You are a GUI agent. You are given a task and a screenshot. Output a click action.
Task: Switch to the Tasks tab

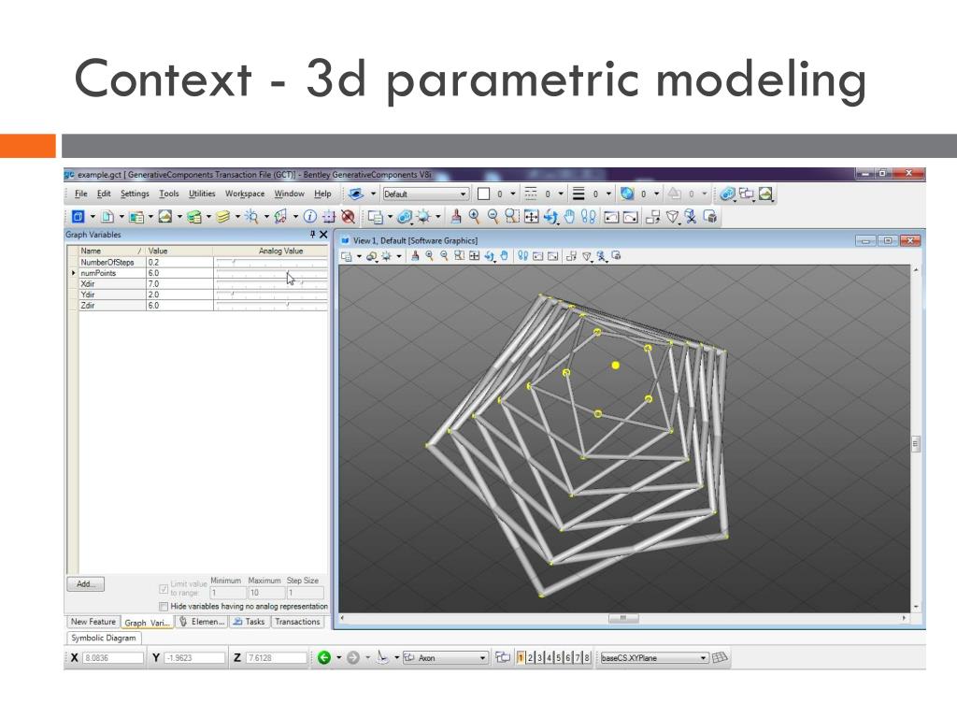click(249, 622)
